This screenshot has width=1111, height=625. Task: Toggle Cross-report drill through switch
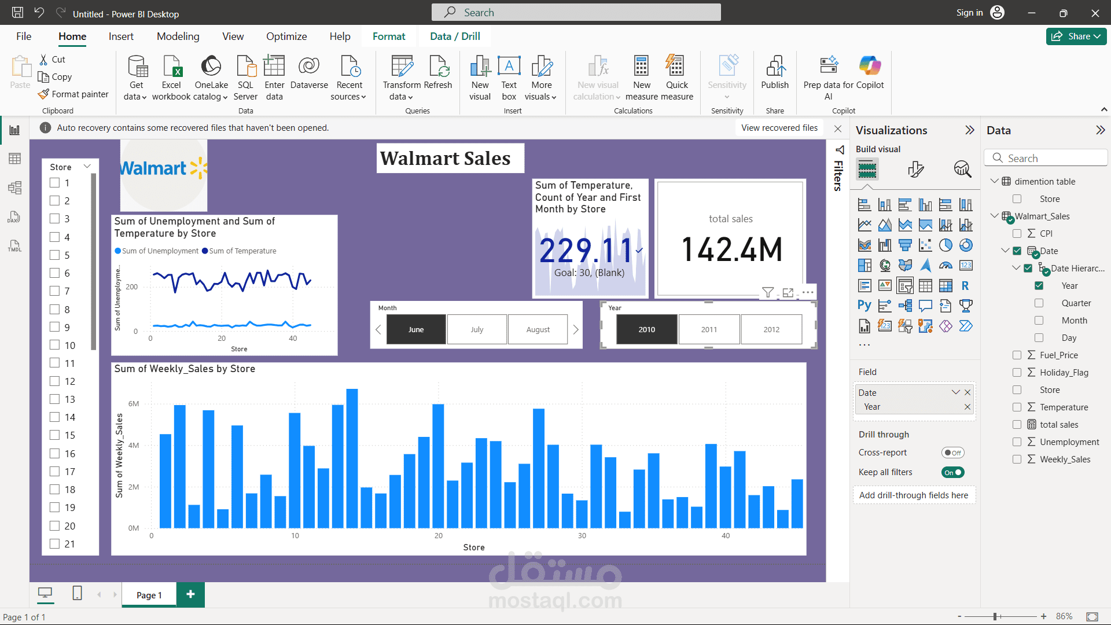coord(952,453)
